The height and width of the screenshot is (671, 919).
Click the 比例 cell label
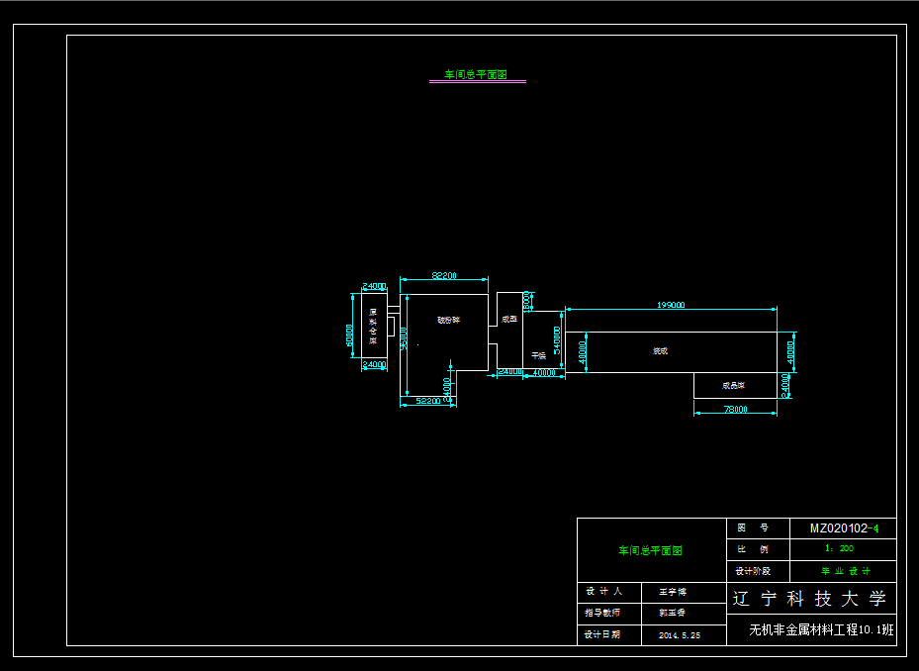tap(753, 549)
